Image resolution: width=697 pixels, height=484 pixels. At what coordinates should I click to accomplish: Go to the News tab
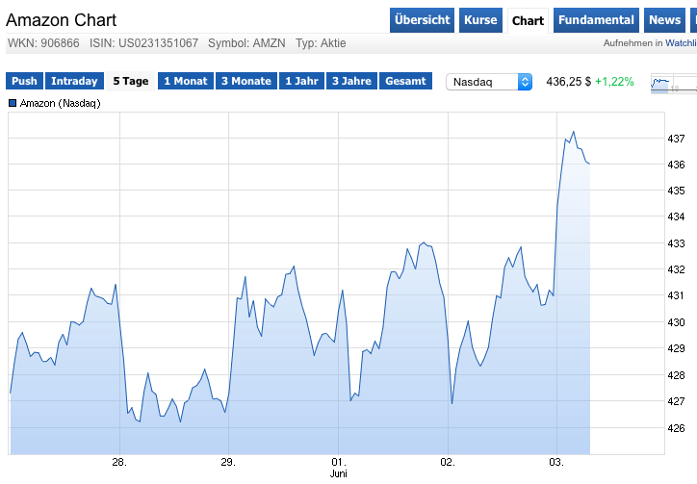(664, 20)
